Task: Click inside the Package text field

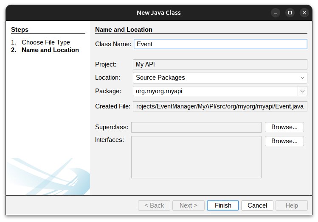Action: 215,91
